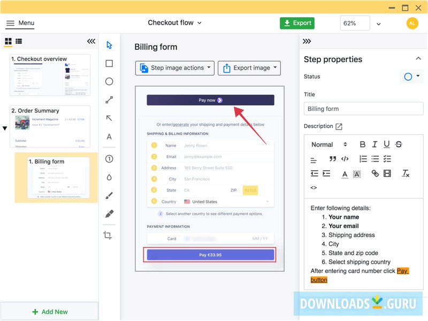Decrease indent in description
428x321 pixels.
pyautogui.click(x=315, y=173)
